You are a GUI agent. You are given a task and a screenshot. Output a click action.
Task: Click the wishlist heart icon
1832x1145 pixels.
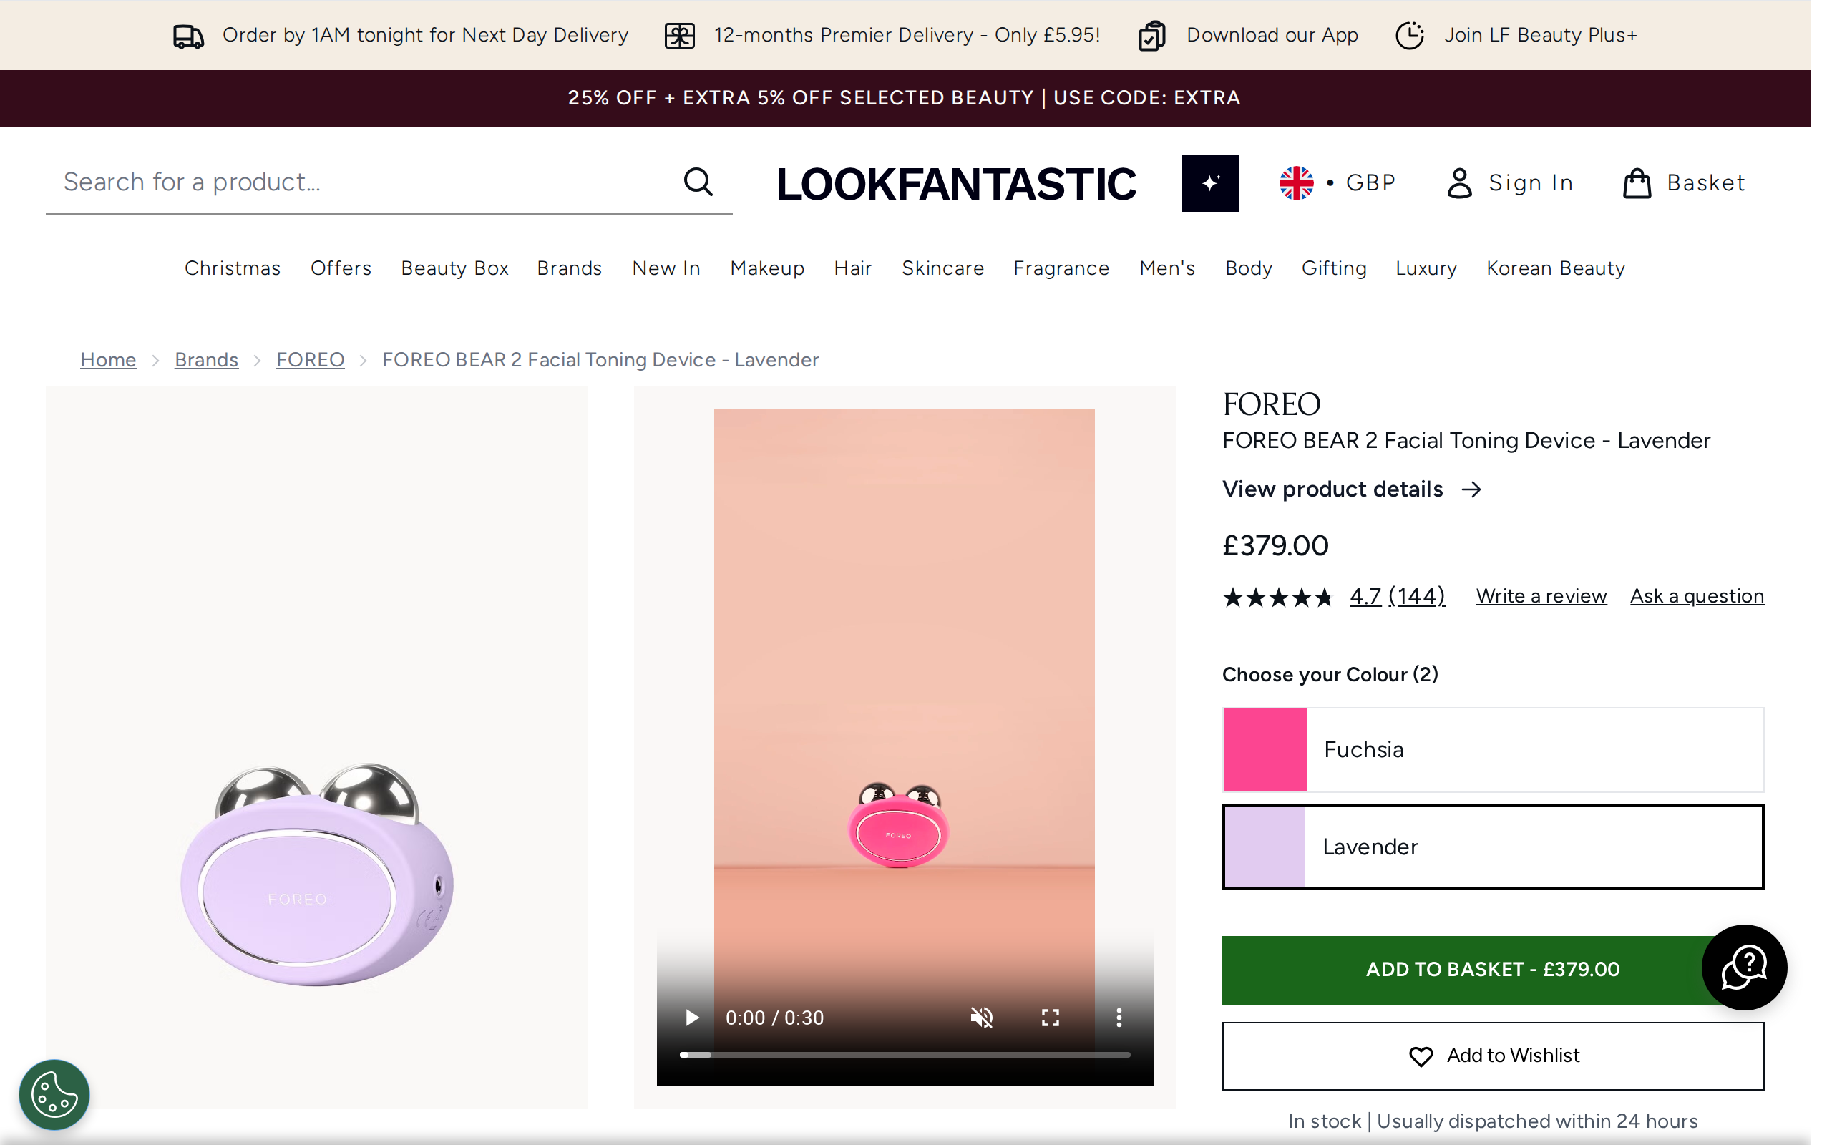tap(1421, 1056)
